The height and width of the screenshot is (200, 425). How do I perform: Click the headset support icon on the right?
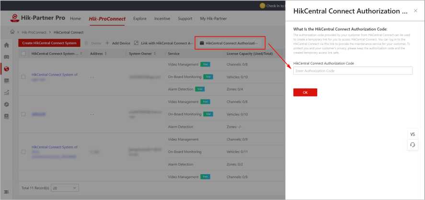(413, 144)
